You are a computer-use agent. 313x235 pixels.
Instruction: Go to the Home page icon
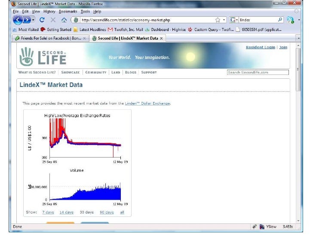tap(64, 20)
